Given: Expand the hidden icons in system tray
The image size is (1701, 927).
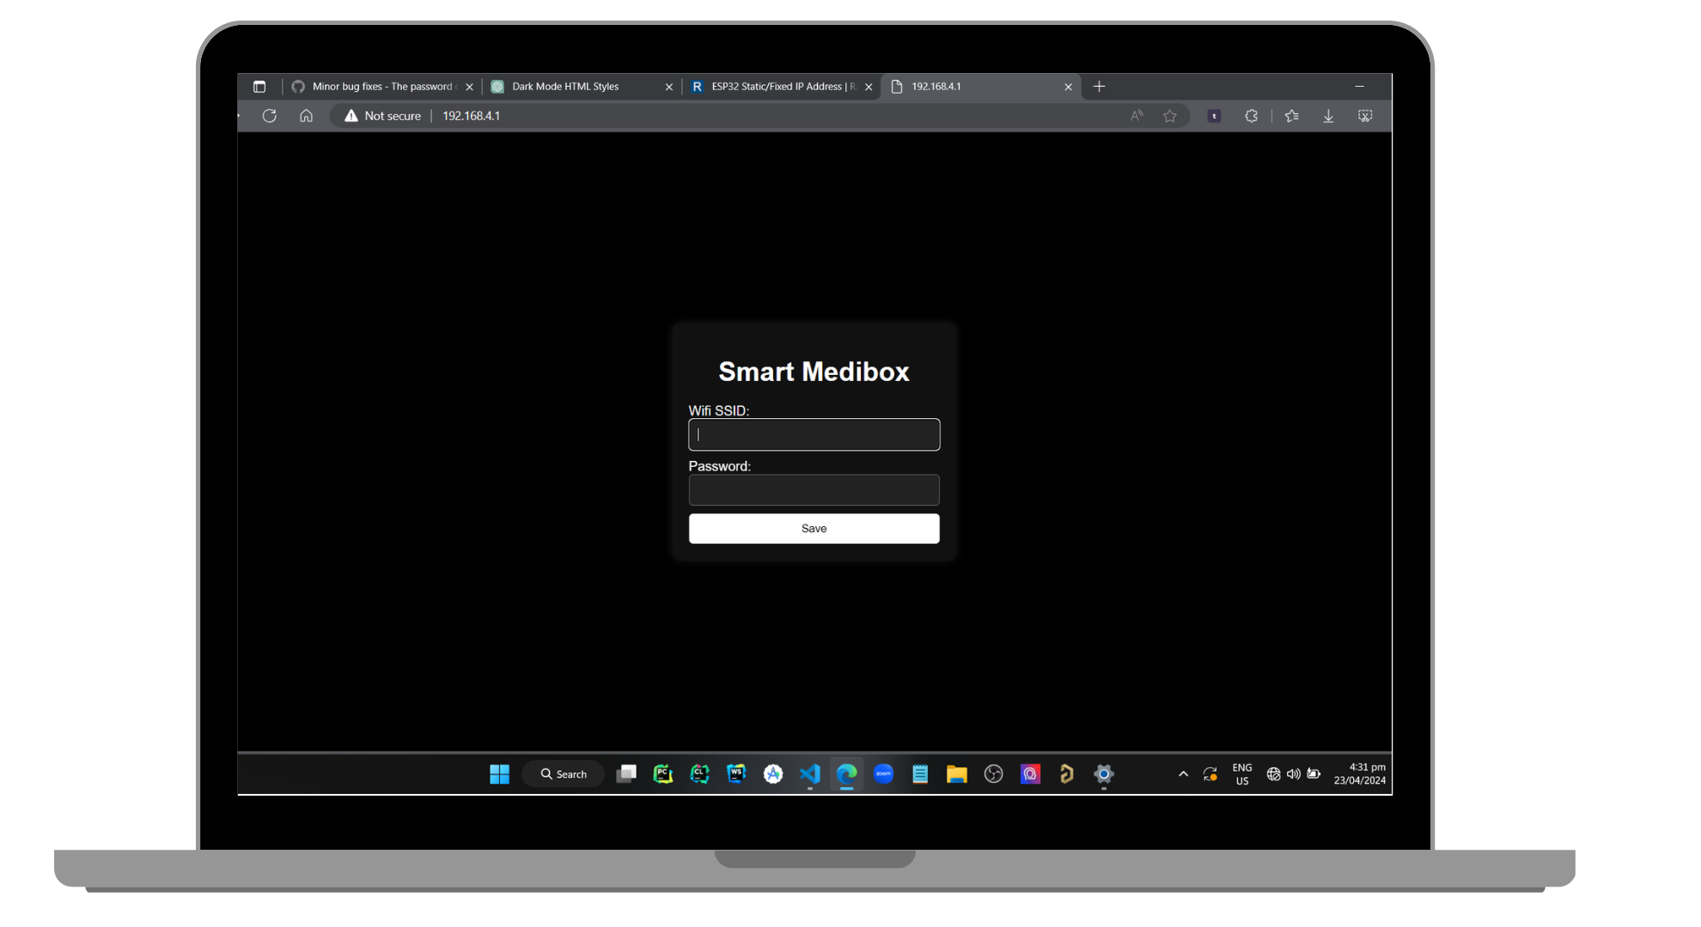Looking at the screenshot, I should 1184,774.
